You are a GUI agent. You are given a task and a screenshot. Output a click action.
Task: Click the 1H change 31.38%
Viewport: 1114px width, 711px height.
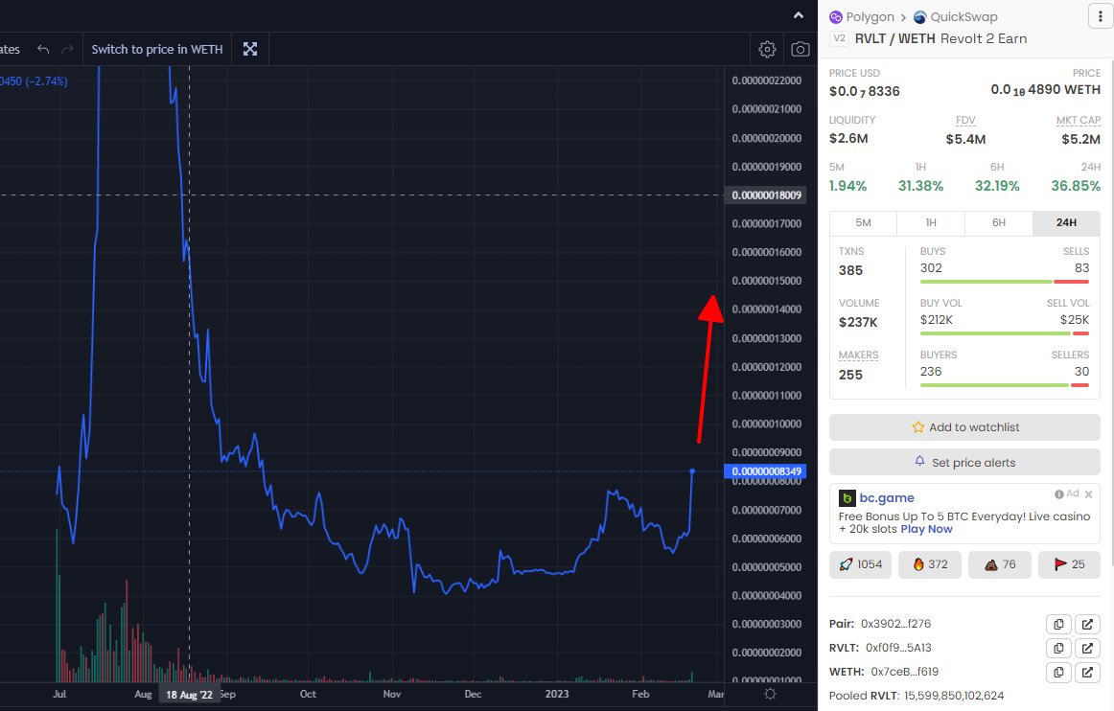(x=920, y=186)
